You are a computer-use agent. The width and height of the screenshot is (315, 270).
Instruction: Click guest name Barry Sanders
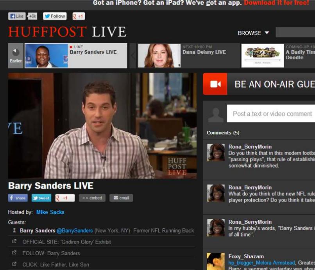click(38, 231)
